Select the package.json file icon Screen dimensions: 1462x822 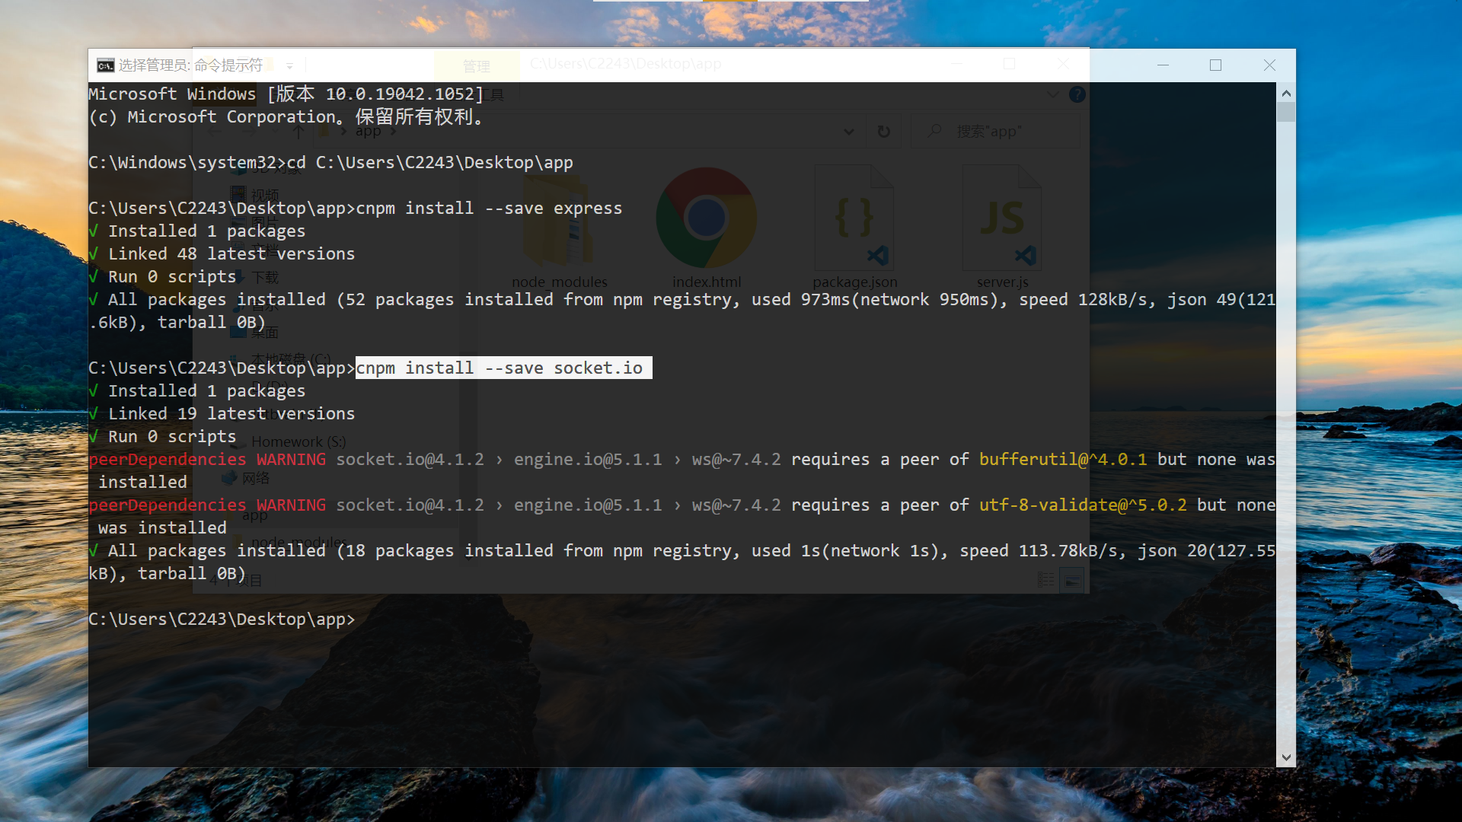[854, 228]
